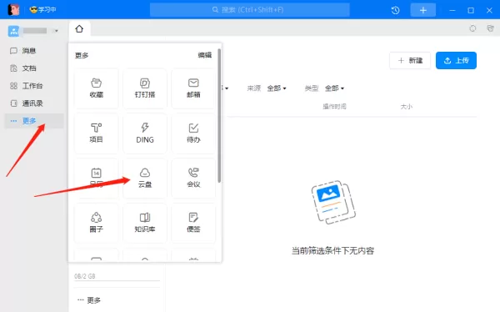500x312 pixels.
Task: Sort by 大小 (Size) column header
Action: 407,107
